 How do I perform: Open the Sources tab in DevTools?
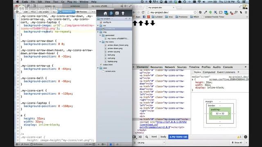[x=182, y=67]
